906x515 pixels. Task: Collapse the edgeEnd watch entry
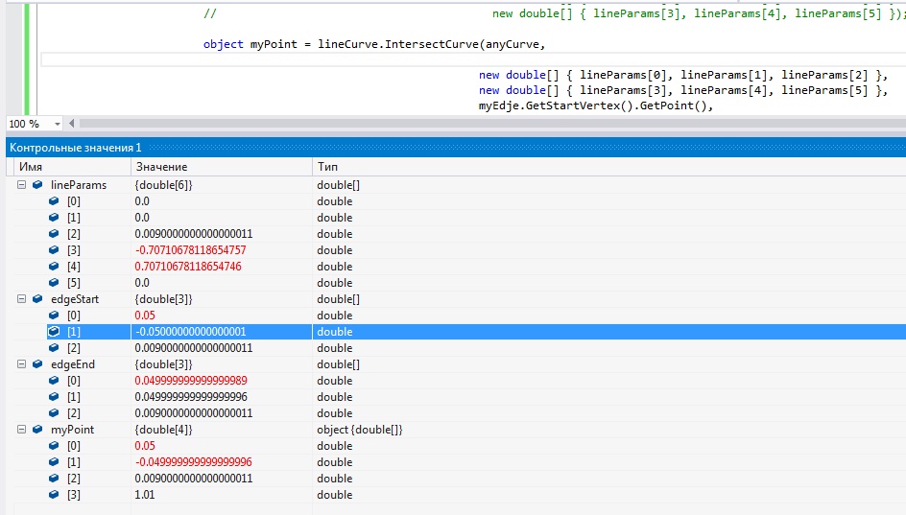(21, 364)
